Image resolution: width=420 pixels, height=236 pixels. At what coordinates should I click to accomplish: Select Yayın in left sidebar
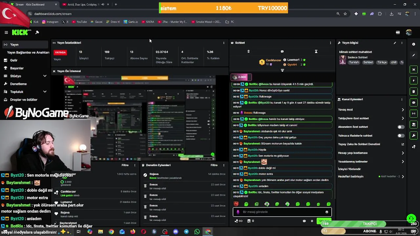point(25,45)
